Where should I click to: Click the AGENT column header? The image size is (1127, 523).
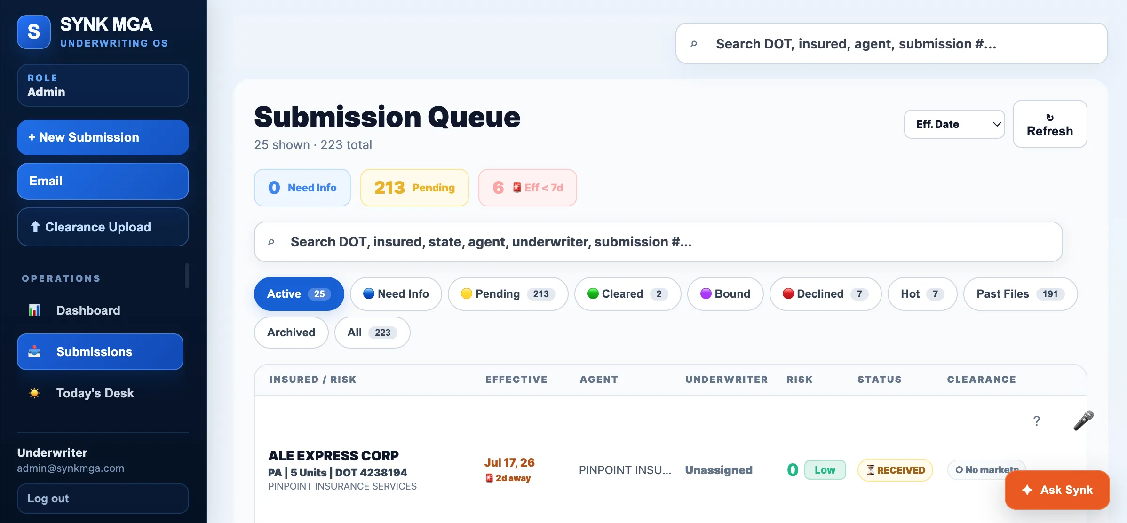[x=599, y=380]
